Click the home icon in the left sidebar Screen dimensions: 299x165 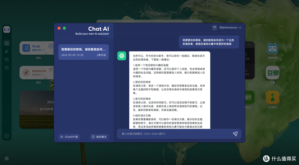[6, 43]
